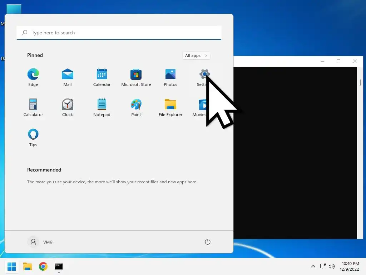Open the network status tray icon
366x275 pixels.
pos(323,266)
